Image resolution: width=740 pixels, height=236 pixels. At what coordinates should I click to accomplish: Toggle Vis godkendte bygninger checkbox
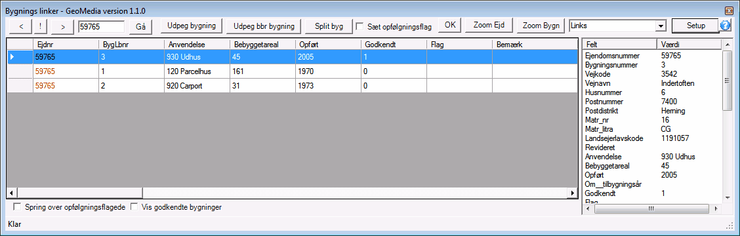coord(134,206)
